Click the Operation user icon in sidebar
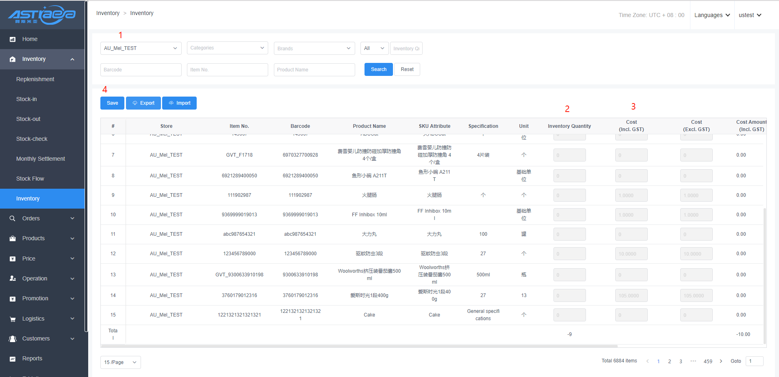The image size is (779, 377). click(13, 279)
